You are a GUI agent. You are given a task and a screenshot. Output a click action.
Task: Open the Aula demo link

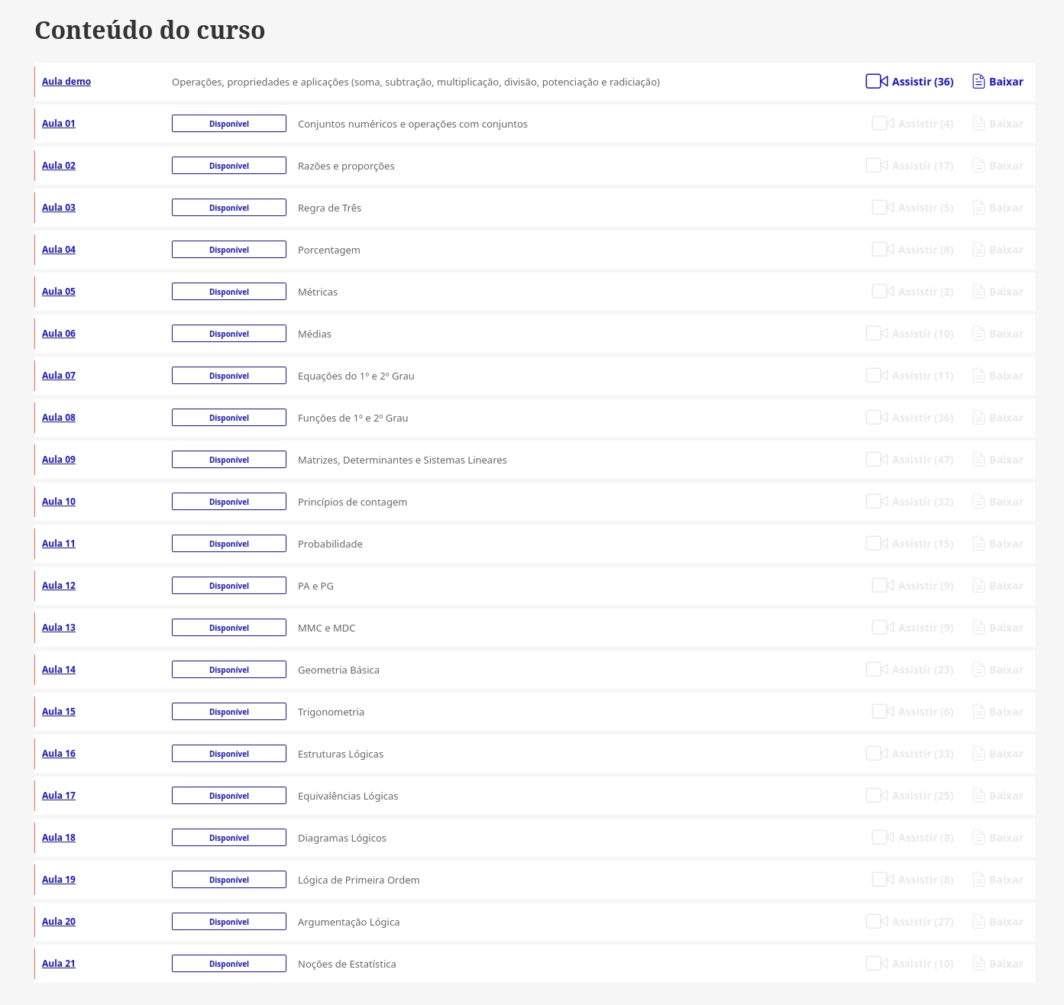(66, 82)
